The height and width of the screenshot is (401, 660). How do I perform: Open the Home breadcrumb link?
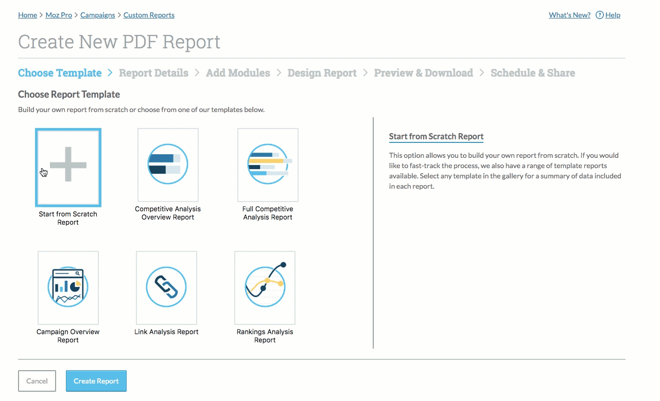click(27, 15)
